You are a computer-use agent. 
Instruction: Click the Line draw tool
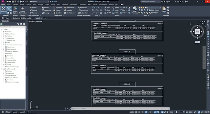[93, 8]
